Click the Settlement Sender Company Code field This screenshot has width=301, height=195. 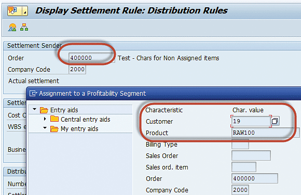[x=77, y=69]
